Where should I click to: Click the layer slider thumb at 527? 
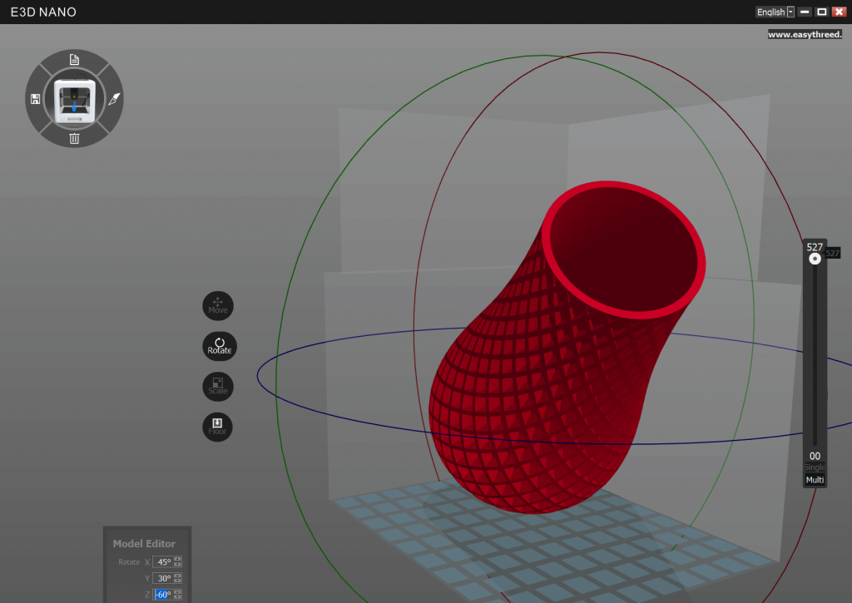[814, 258]
